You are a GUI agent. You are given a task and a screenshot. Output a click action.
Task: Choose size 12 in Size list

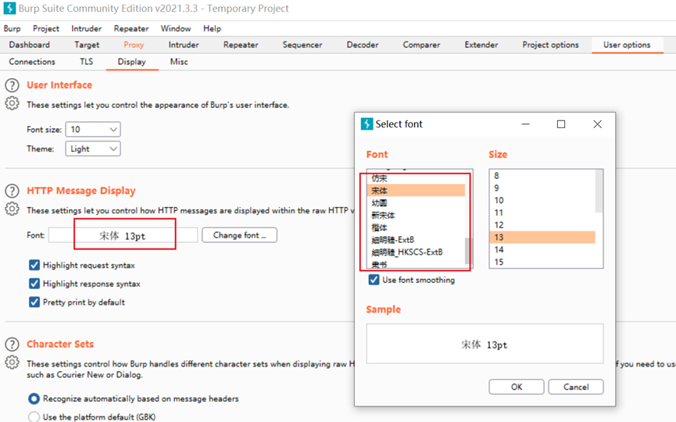click(x=543, y=225)
